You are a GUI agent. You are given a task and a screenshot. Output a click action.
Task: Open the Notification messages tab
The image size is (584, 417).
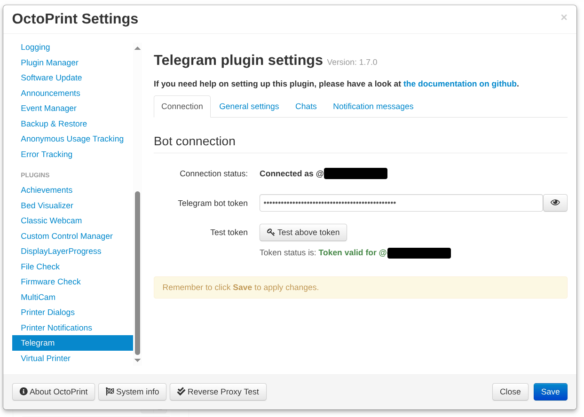pos(373,106)
